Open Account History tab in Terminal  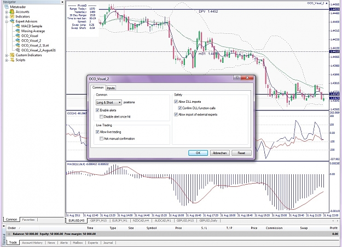click(x=32, y=243)
